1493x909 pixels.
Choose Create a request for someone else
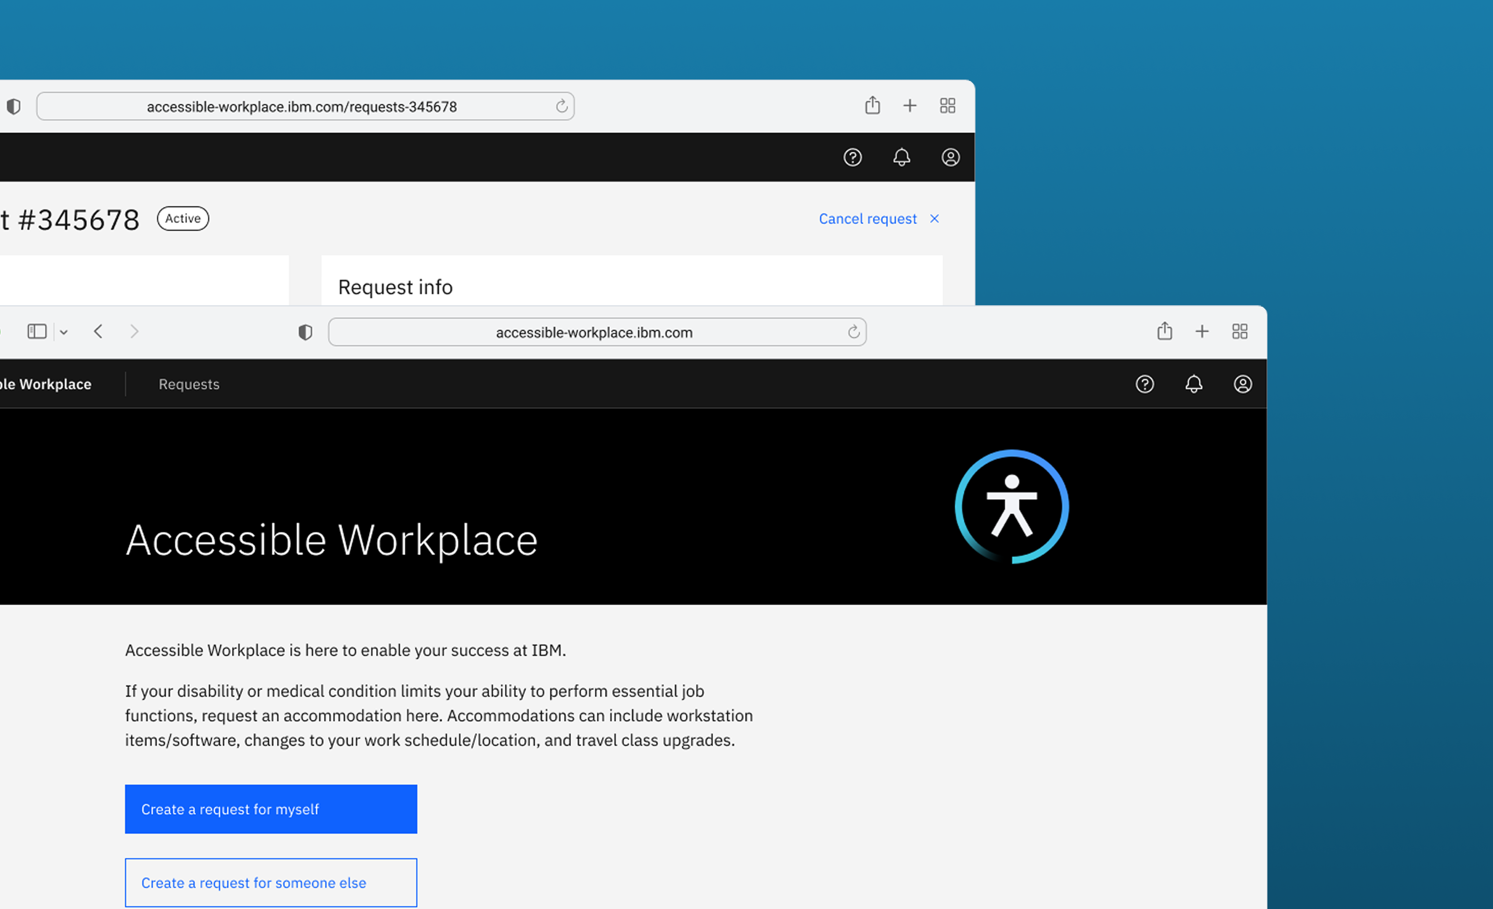click(x=271, y=882)
